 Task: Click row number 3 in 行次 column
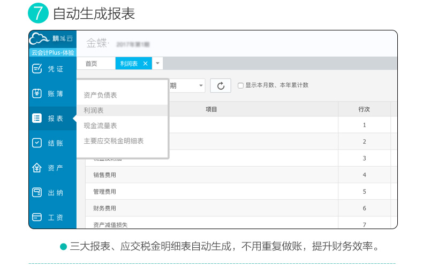[x=364, y=158]
